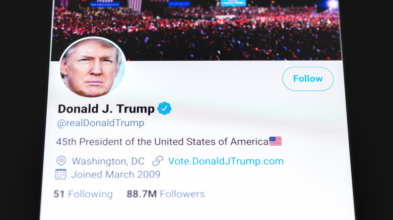Open the circular profile avatar photo
The width and height of the screenshot is (393, 220).
click(92, 67)
